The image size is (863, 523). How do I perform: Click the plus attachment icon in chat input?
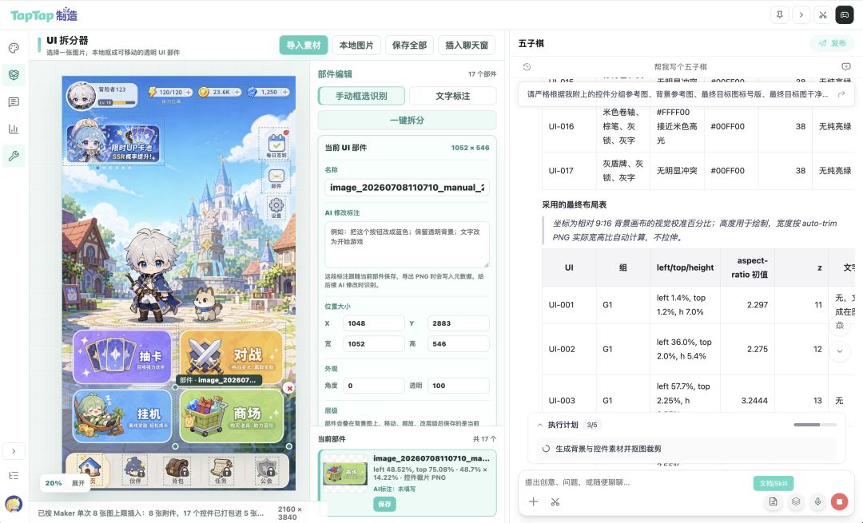click(x=533, y=501)
